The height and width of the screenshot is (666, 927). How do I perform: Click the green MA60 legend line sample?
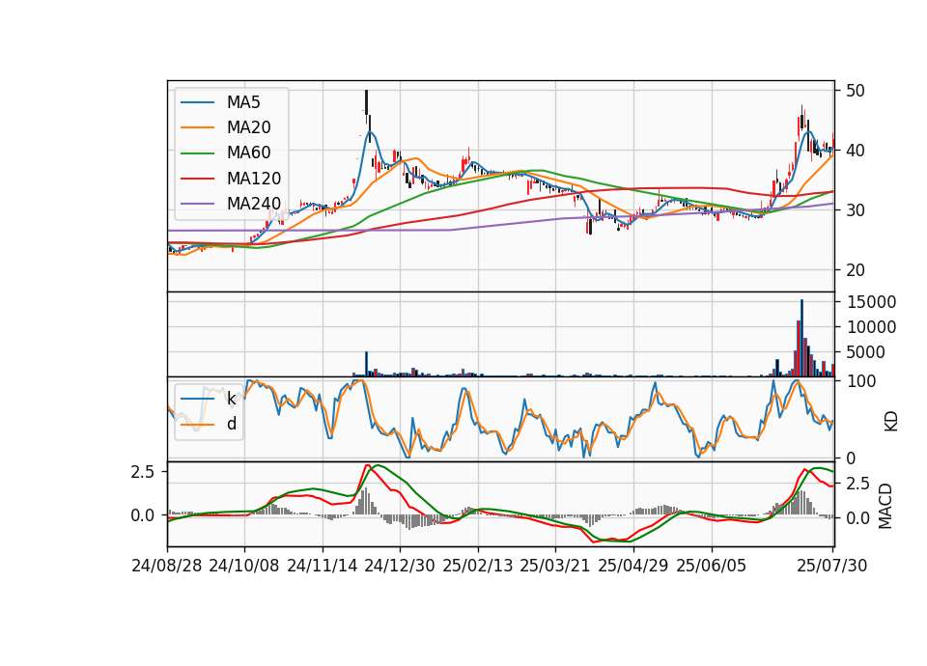tap(197, 153)
